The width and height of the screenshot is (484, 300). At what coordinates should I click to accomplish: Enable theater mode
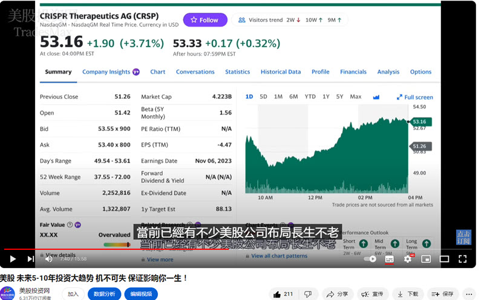point(444,259)
